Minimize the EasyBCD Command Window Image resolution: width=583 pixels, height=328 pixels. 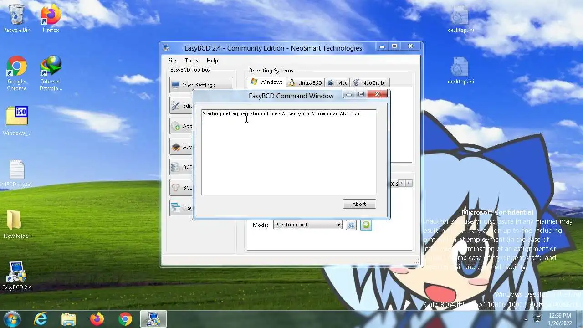(349, 94)
